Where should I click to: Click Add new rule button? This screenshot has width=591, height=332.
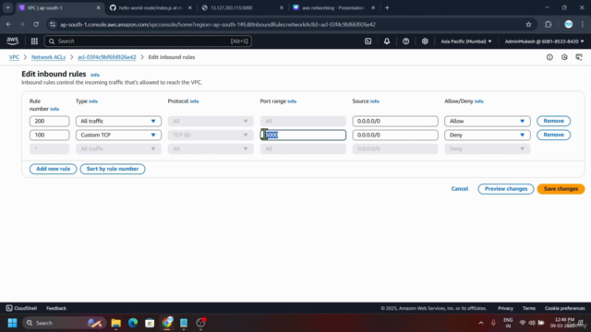[54, 169]
